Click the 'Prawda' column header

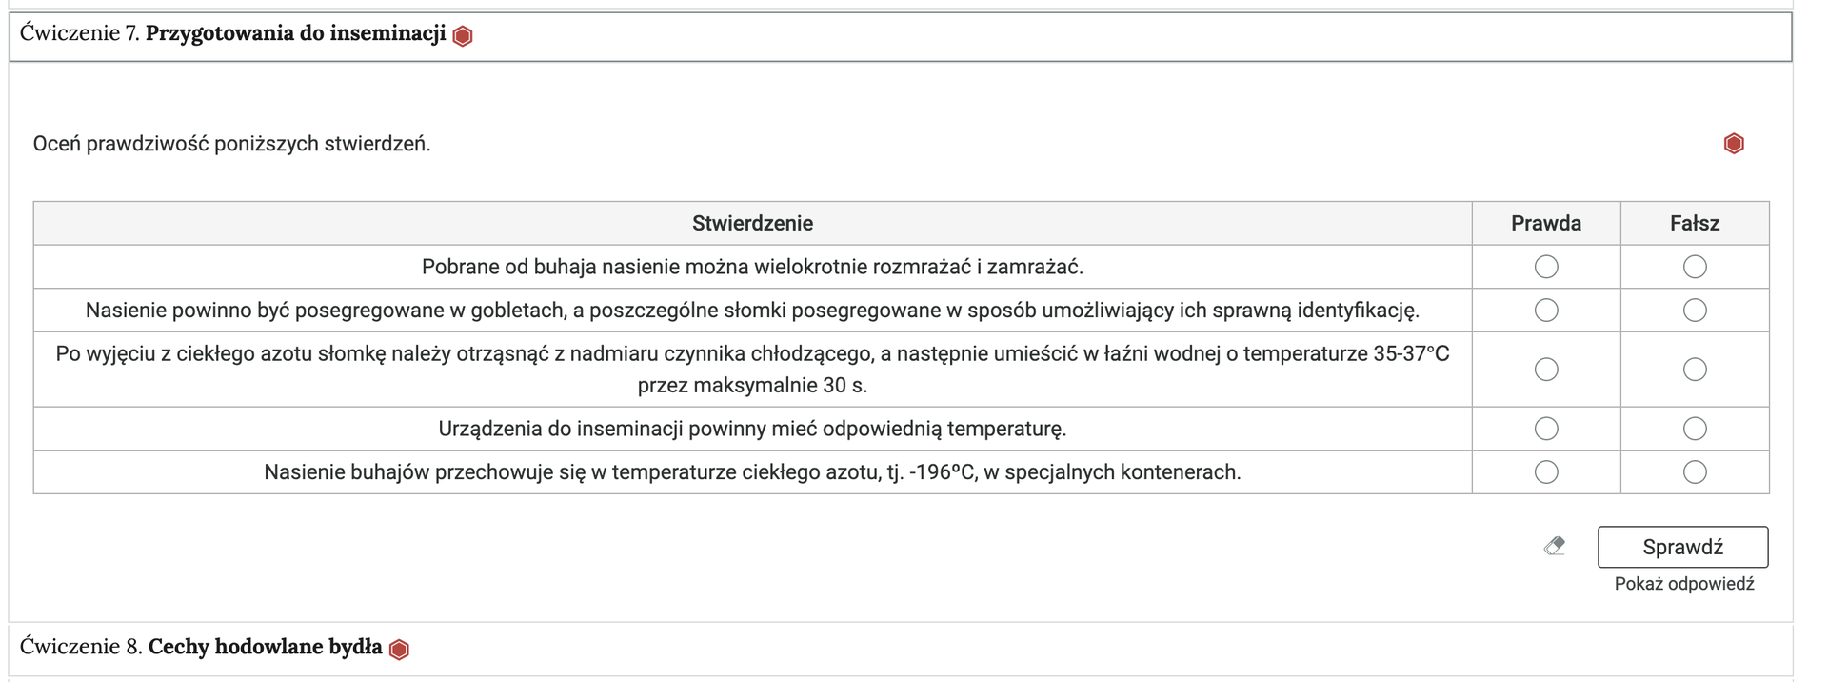pos(1546,223)
